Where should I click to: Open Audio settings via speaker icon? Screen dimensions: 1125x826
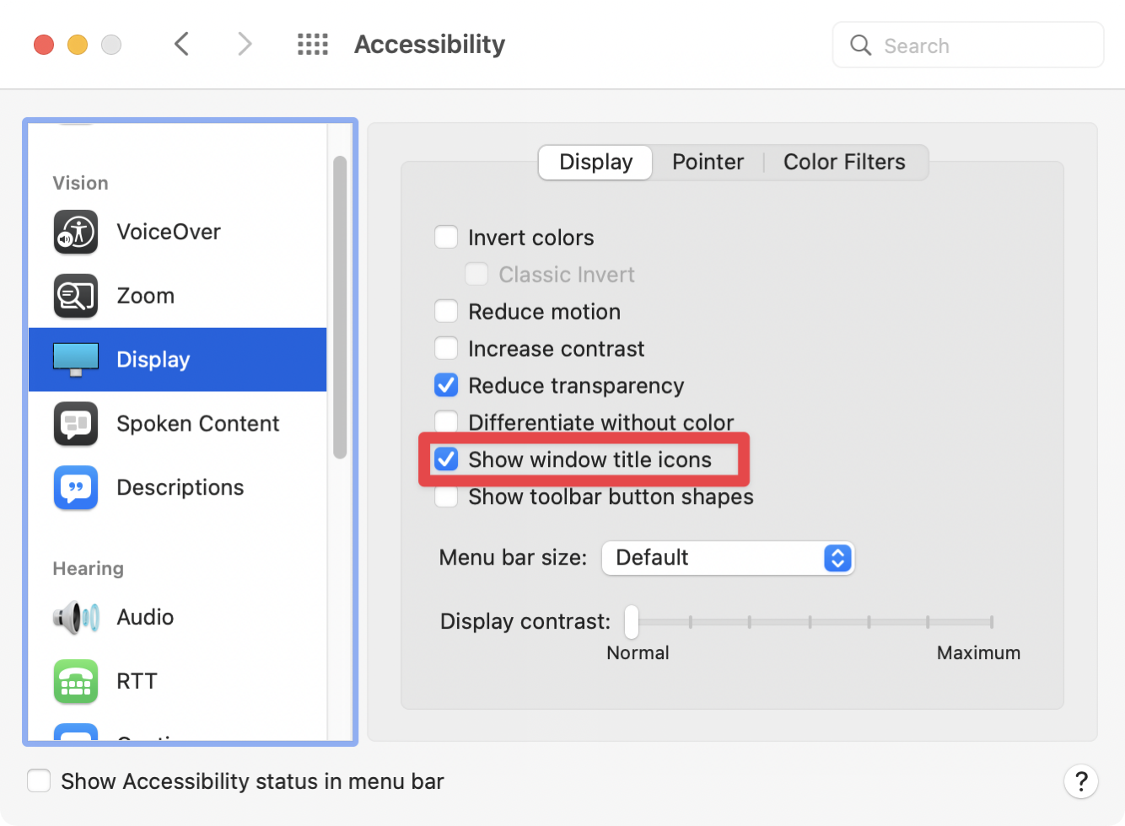[76, 617]
